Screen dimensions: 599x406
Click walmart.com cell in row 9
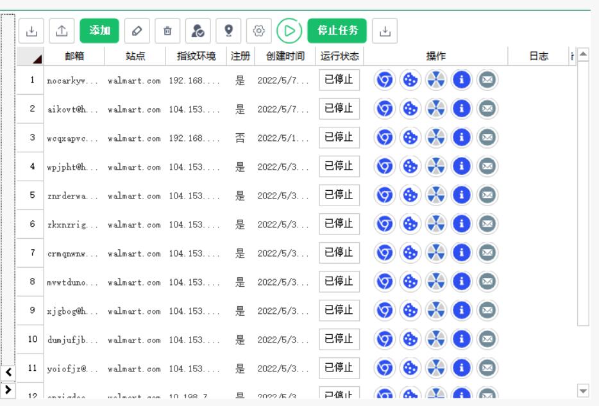[x=135, y=311]
